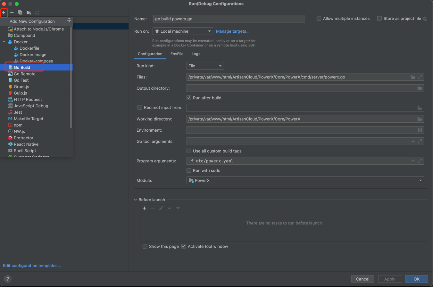Switch to the Logs tab

196,54
